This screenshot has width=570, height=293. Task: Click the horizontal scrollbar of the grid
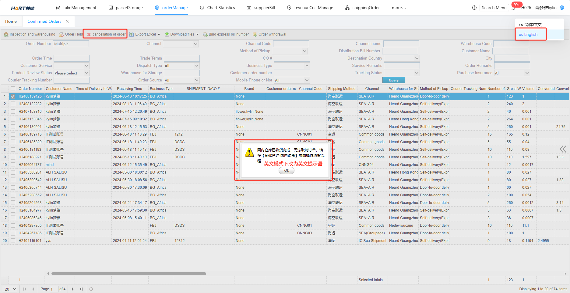coord(128,274)
